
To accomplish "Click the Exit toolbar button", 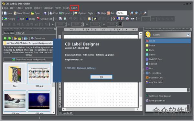I will pyautogui.click(x=111, y=13).
